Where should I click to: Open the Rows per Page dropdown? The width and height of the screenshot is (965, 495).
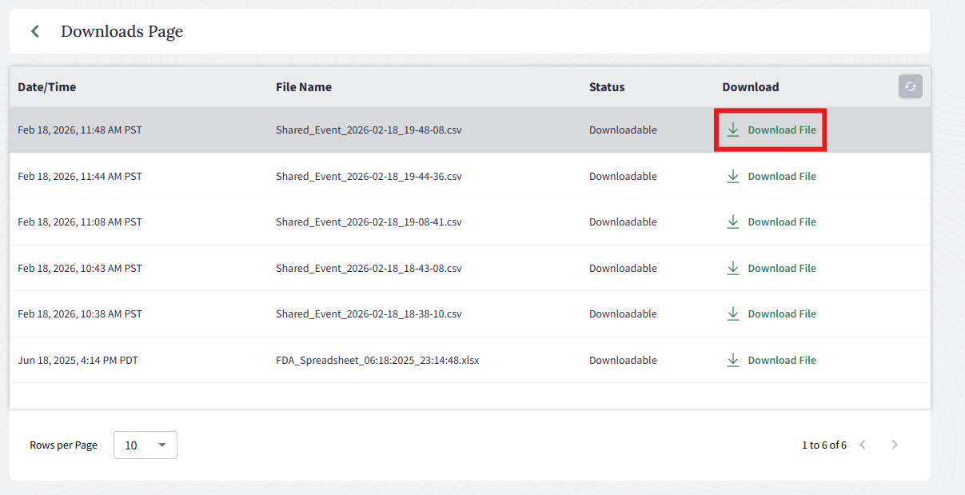point(146,445)
